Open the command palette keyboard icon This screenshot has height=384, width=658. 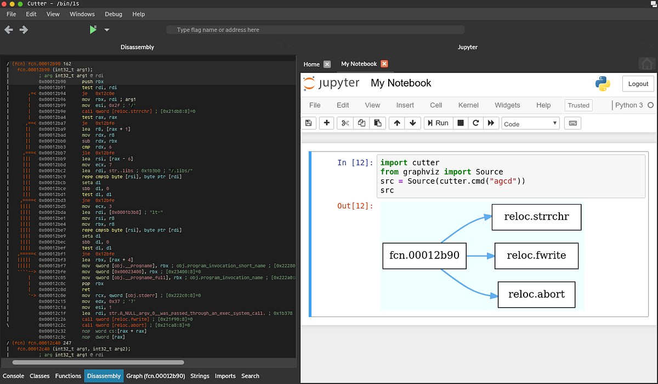tap(572, 123)
